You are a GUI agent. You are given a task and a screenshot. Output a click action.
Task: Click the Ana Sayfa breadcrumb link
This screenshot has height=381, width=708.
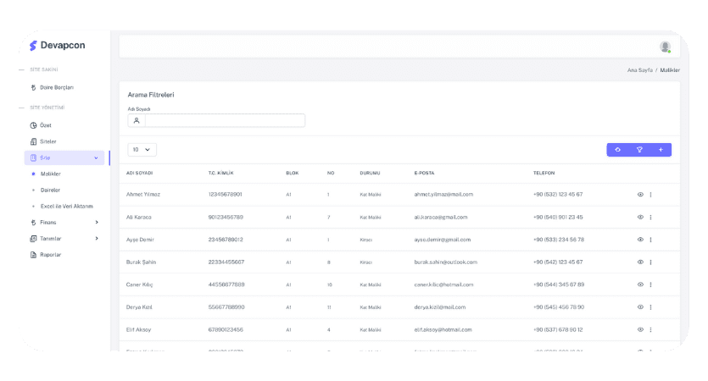(639, 69)
